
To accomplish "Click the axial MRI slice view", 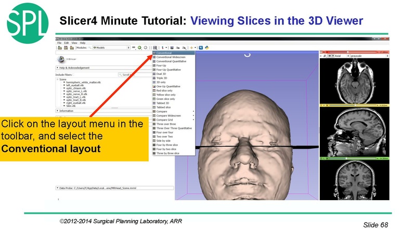I will 355,81.
